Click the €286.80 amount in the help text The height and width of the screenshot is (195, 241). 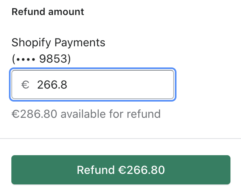click(34, 114)
